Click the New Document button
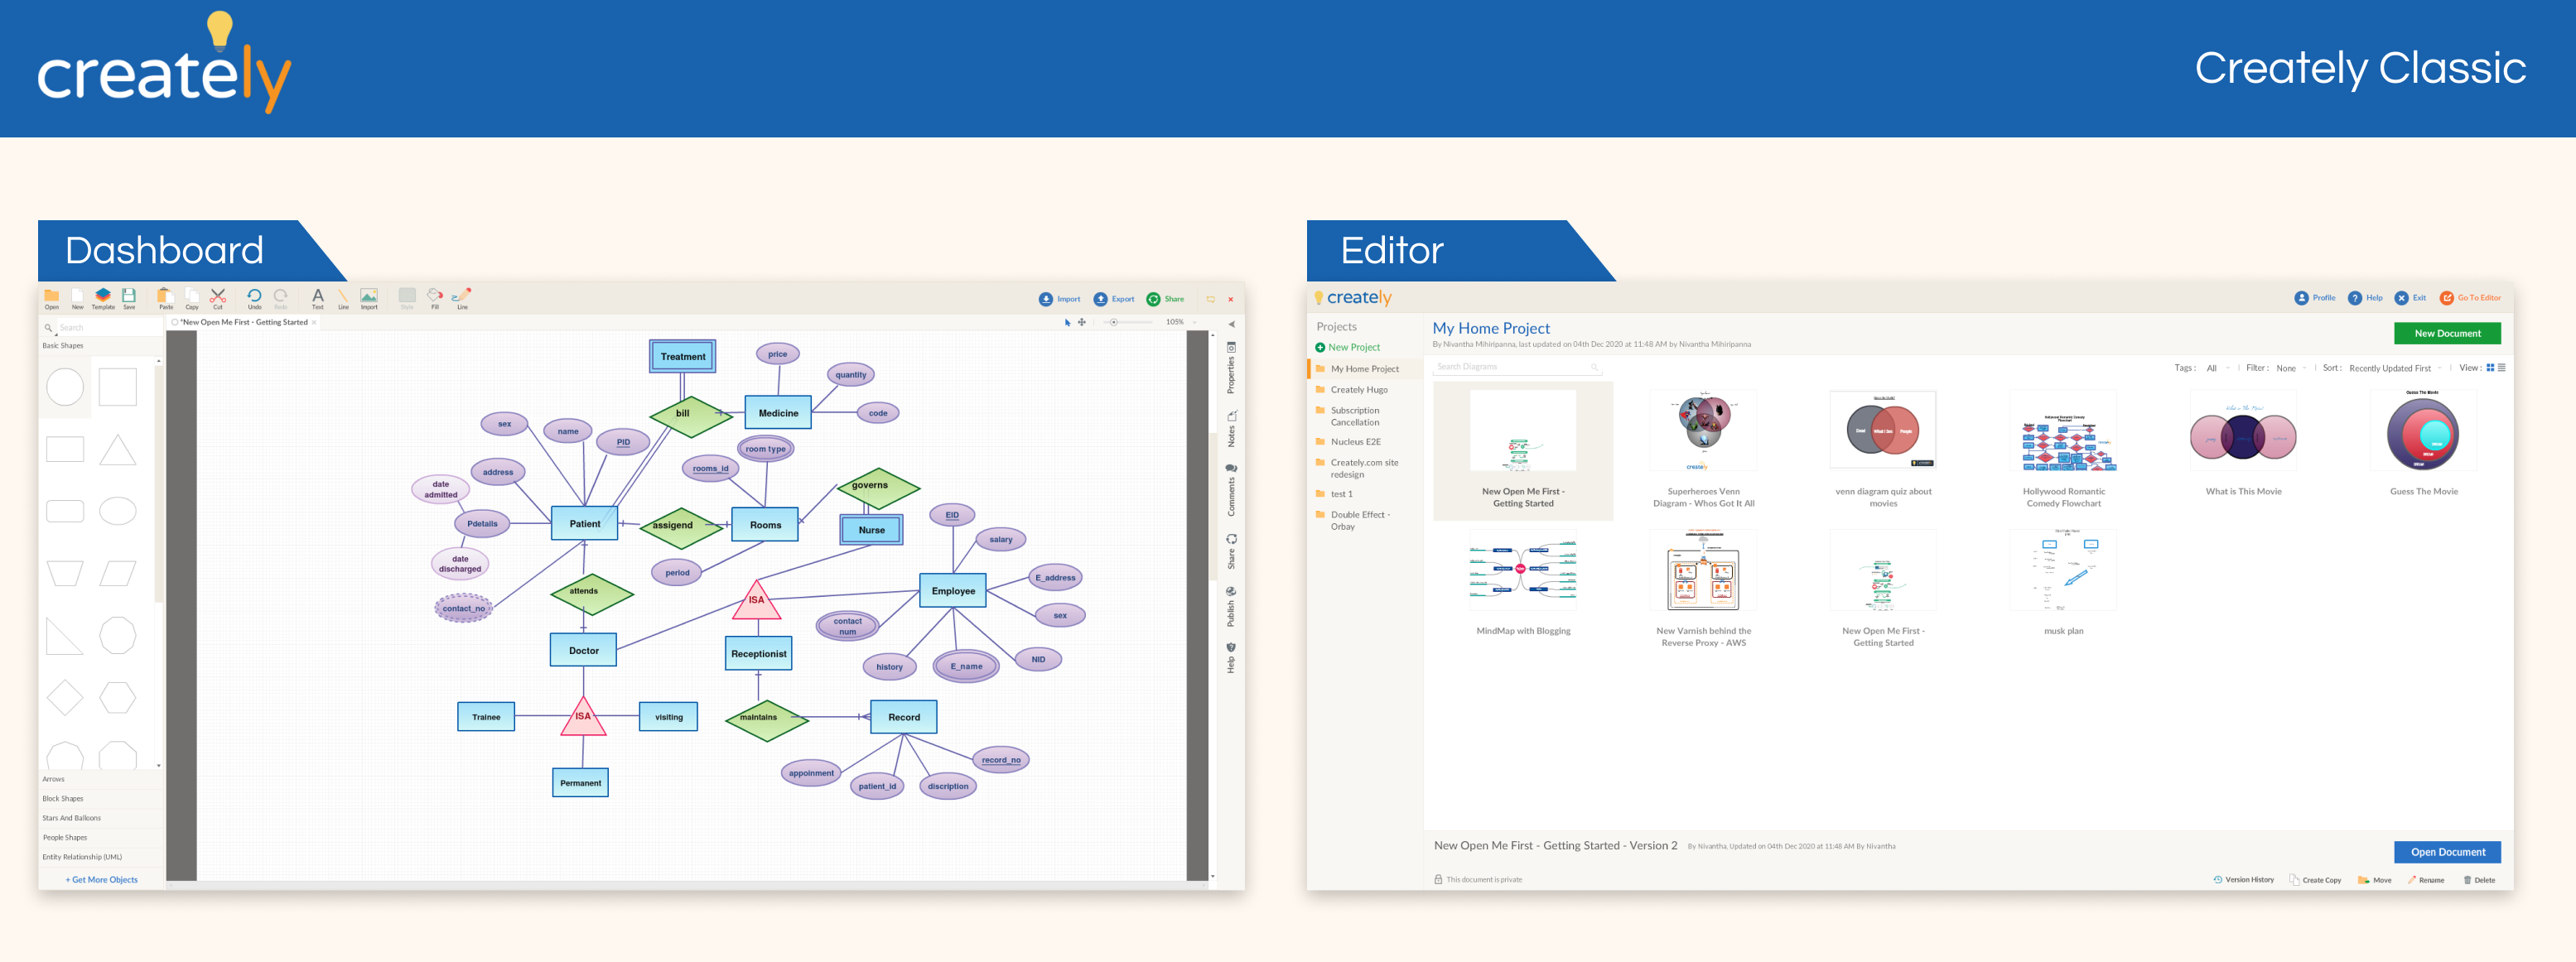Viewport: 2576px width, 962px height. (x=2446, y=333)
